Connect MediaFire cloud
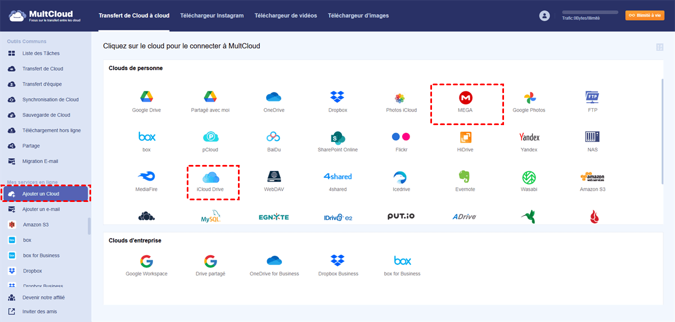The width and height of the screenshot is (675, 322). [146, 176]
